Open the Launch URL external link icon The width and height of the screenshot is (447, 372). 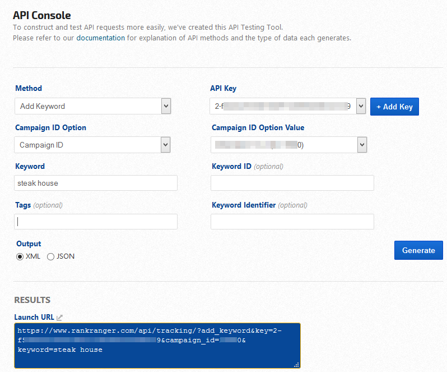[x=59, y=318]
